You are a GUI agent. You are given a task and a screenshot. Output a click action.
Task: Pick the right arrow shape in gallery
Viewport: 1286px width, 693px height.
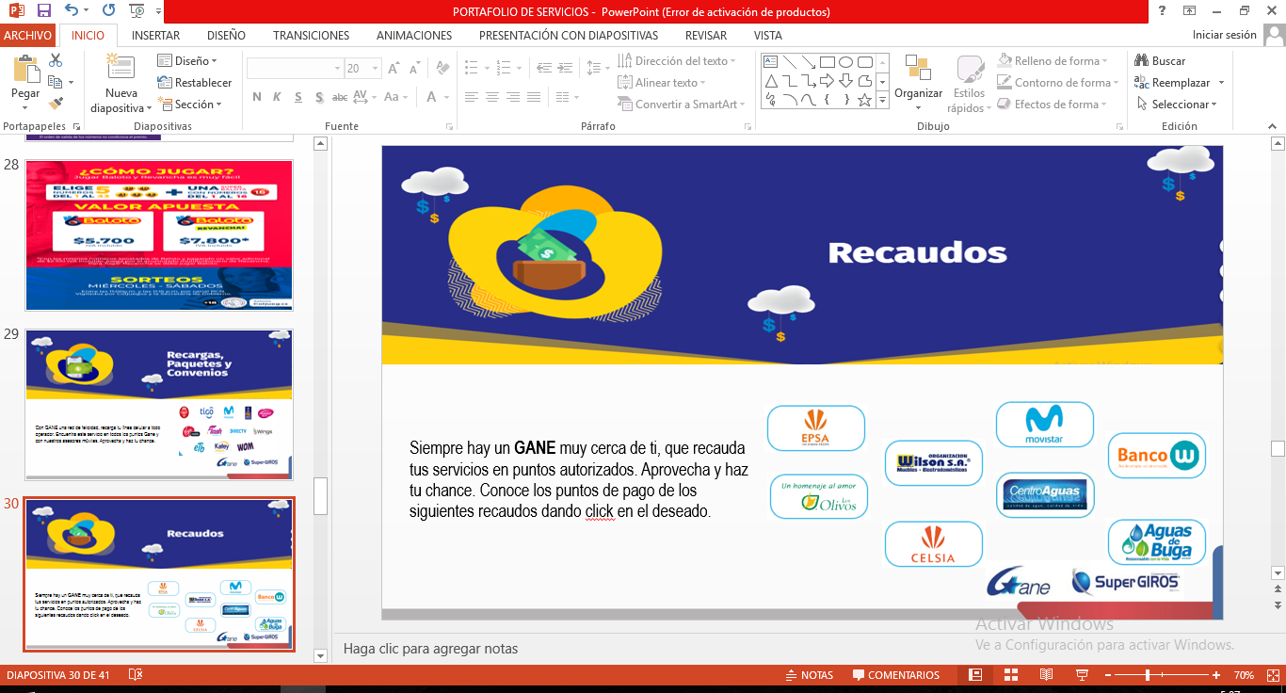(828, 81)
